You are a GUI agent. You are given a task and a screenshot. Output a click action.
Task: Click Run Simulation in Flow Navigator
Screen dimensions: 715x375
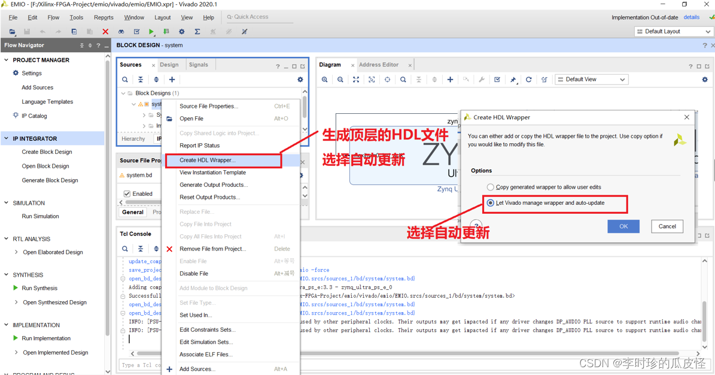40,216
